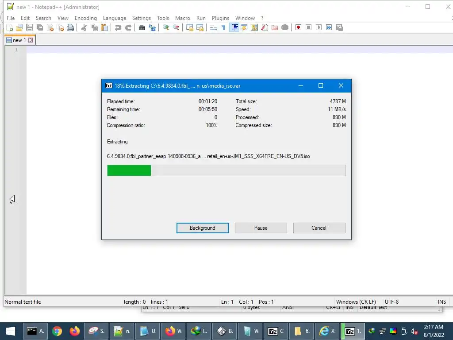Open the Settings menu
The width and height of the screenshot is (453, 340).
pos(141,18)
